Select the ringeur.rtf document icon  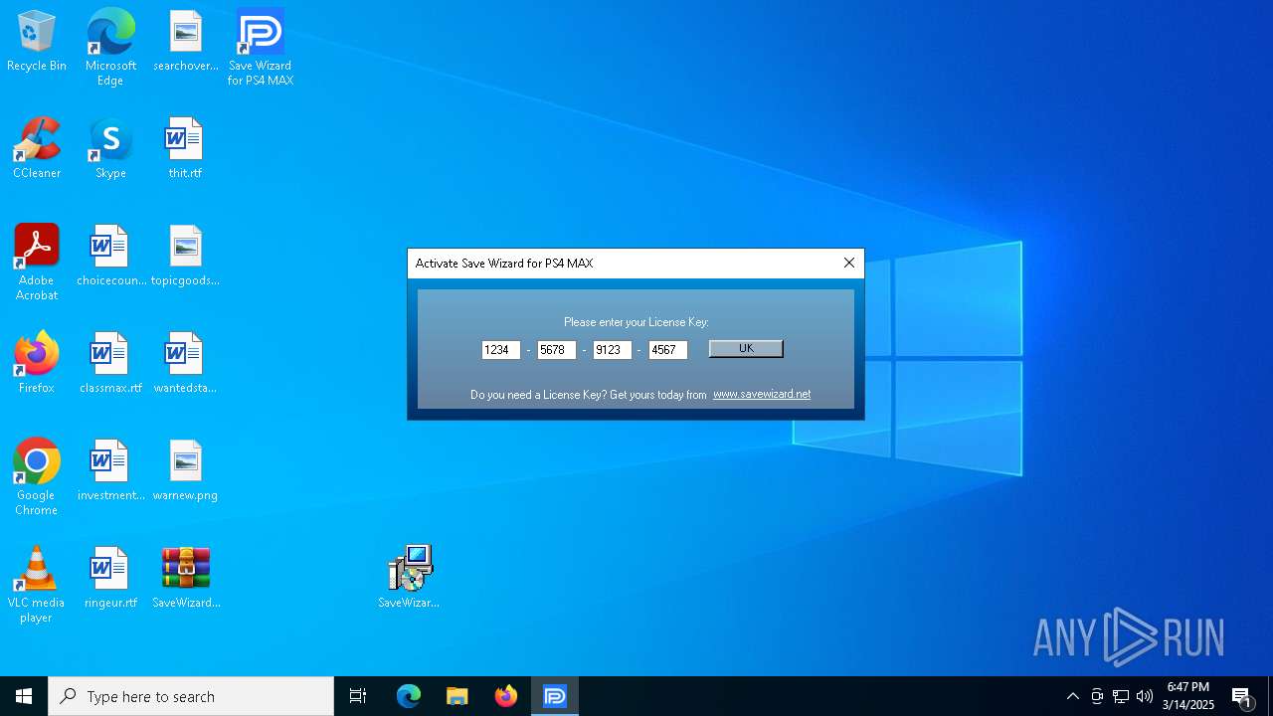110,579
